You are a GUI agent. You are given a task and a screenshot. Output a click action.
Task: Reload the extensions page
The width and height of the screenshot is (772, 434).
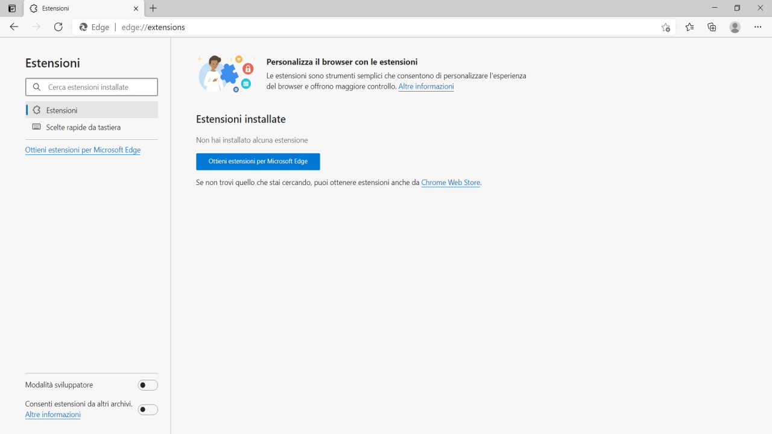click(59, 27)
